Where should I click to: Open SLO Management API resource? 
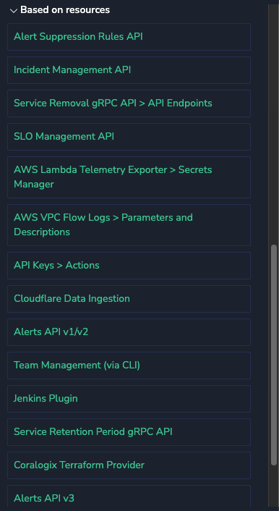click(x=129, y=137)
